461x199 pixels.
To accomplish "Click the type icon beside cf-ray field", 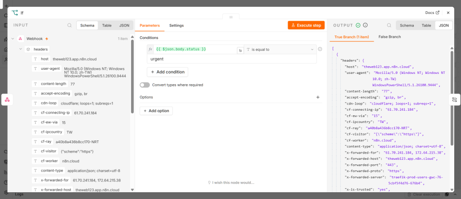I will pyautogui.click(x=36, y=141).
